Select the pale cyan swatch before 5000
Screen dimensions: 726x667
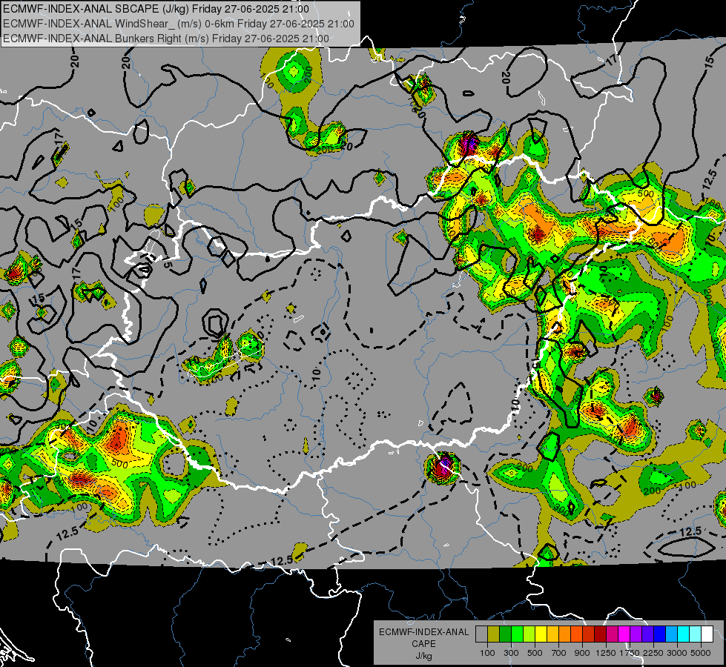(696, 634)
